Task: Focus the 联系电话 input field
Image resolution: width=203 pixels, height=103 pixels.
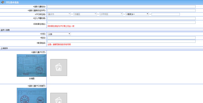Action: pyautogui.click(x=122, y=41)
